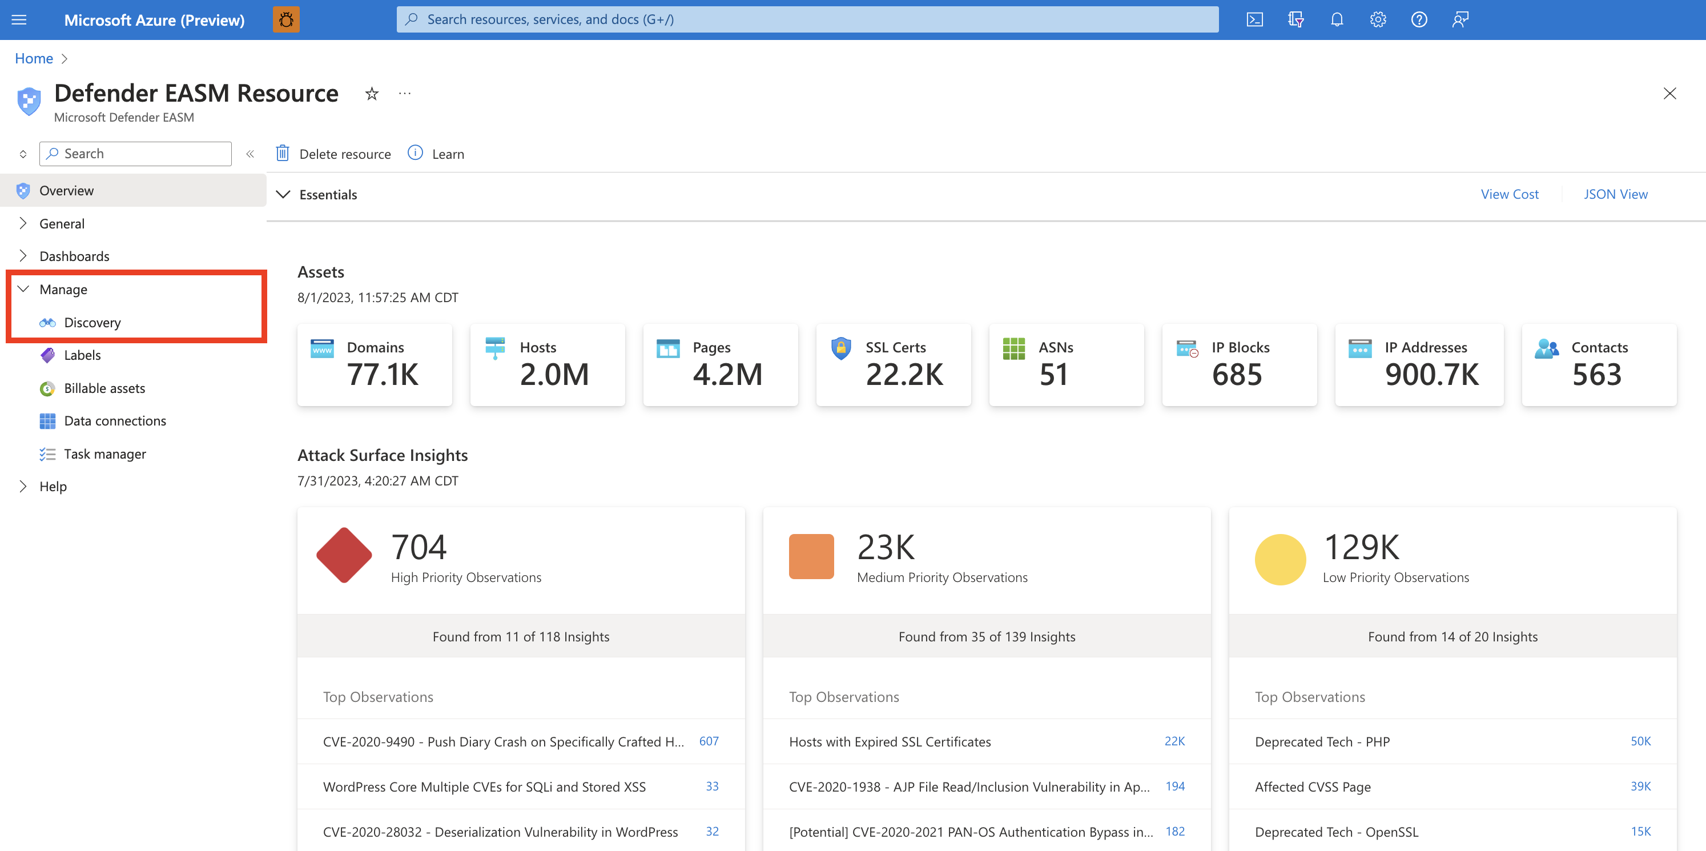Select Overview in the sidebar

(x=66, y=190)
